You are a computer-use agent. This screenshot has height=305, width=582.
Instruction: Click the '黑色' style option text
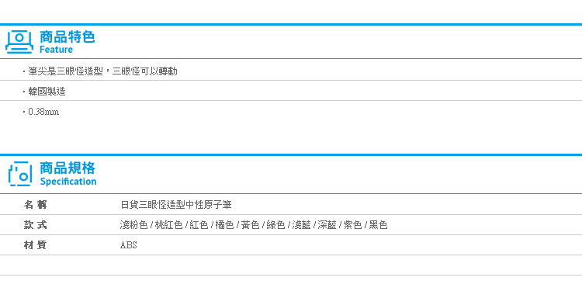tap(378, 225)
